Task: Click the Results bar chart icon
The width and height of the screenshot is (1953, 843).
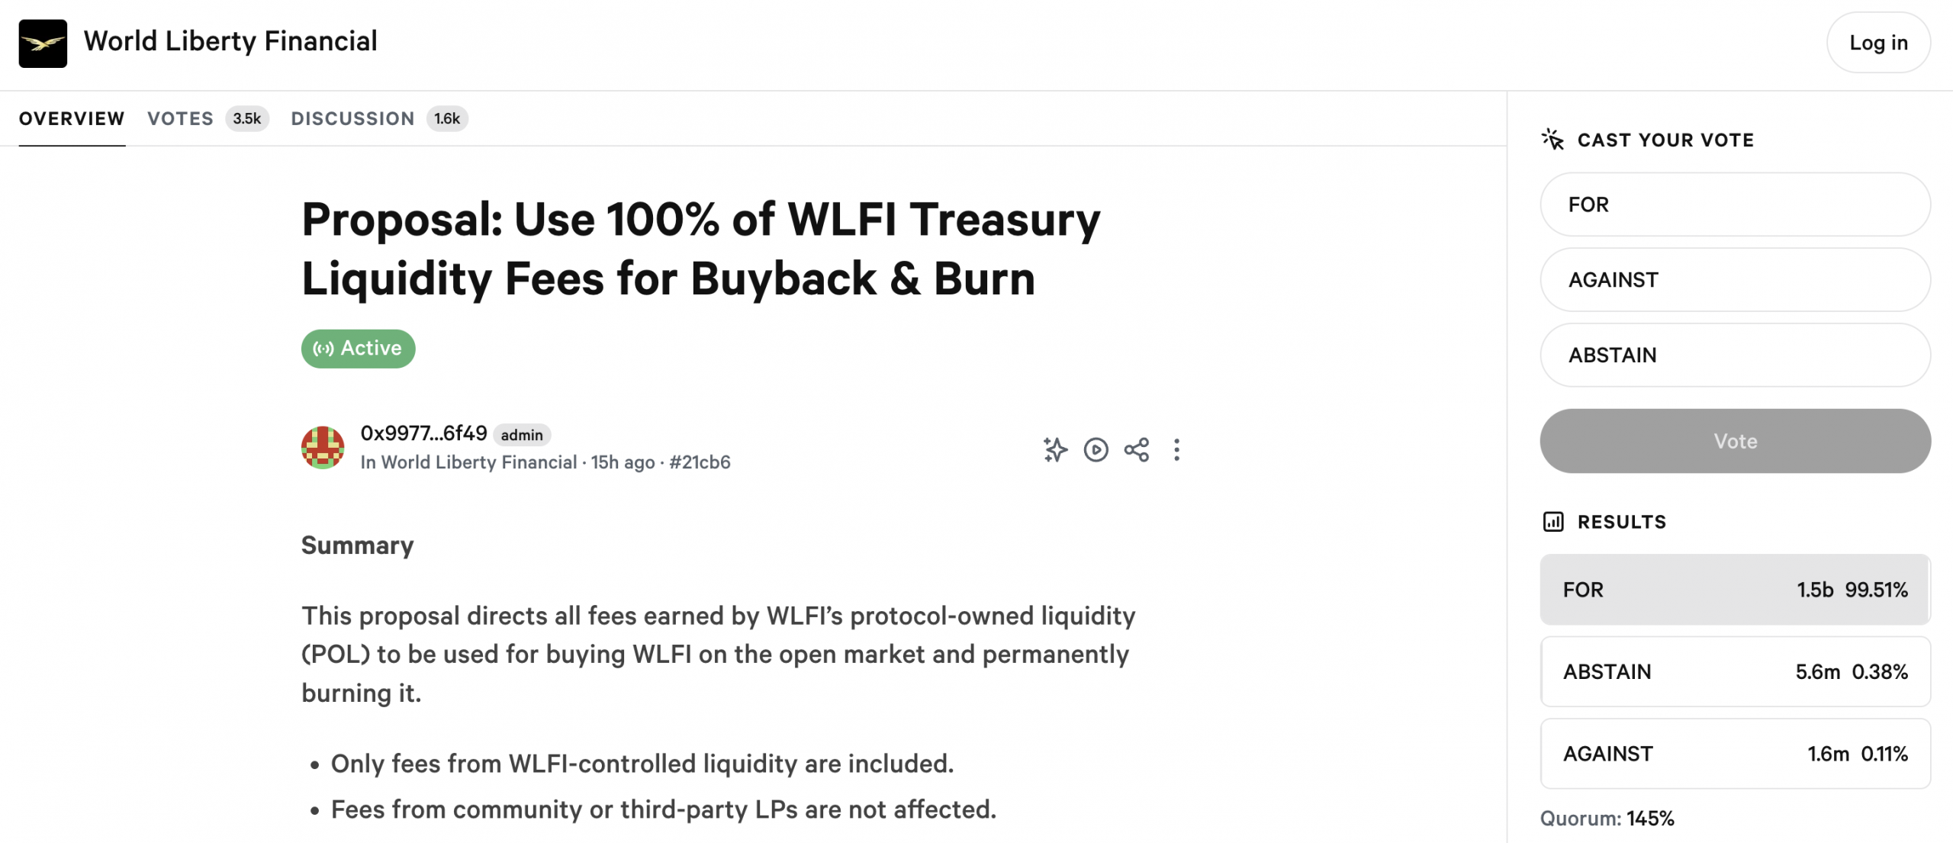Action: 1552,522
